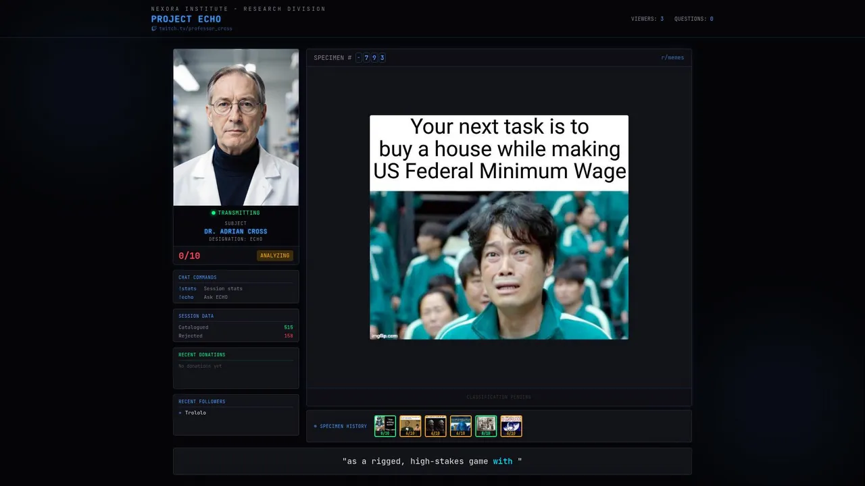865x486 pixels.
Task: Click the DESIGNATION: ECHO label
Action: [x=236, y=239]
